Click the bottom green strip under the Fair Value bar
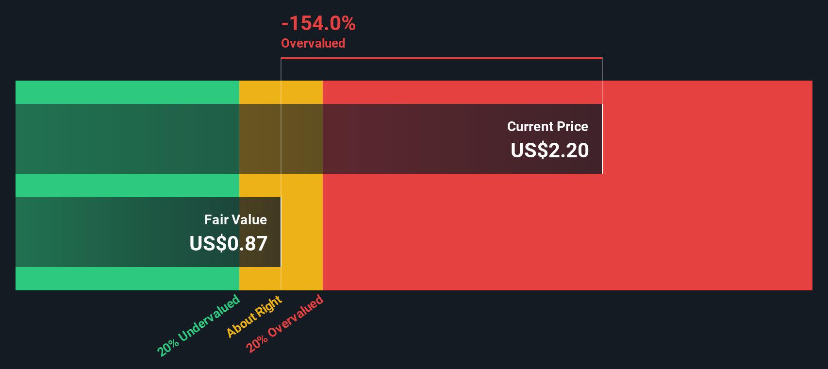Viewport: 828px width, 369px height. (127, 279)
